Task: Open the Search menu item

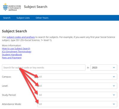Action: click(7, 18)
